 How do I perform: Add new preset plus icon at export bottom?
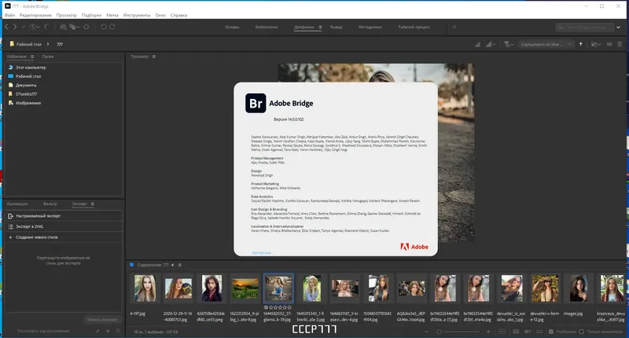108,331
